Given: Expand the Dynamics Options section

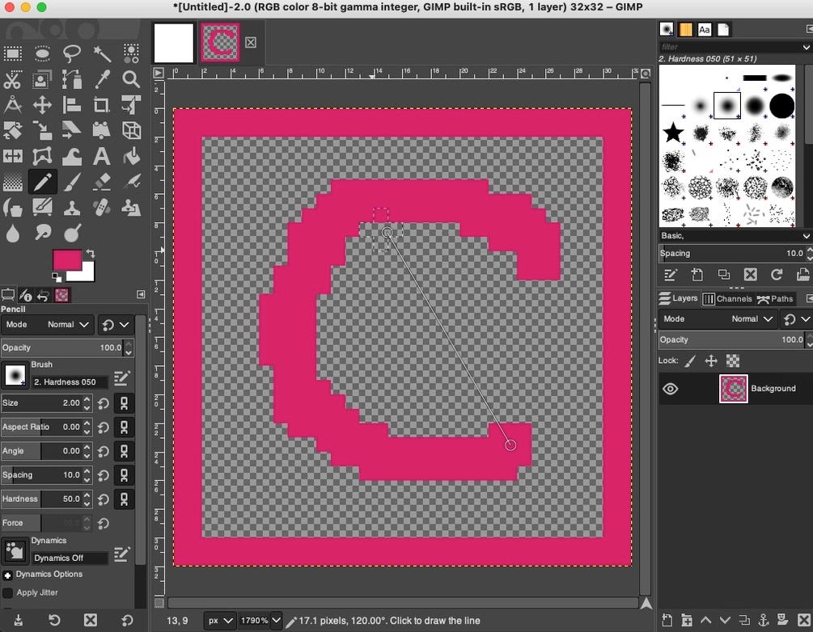Looking at the screenshot, I should [9, 575].
